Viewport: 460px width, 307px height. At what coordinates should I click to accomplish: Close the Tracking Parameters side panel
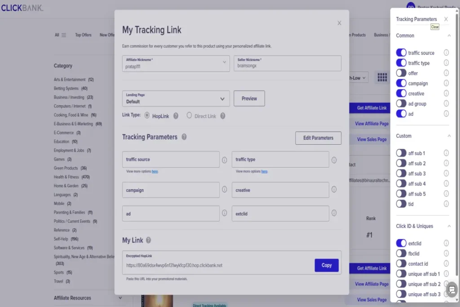click(x=446, y=19)
